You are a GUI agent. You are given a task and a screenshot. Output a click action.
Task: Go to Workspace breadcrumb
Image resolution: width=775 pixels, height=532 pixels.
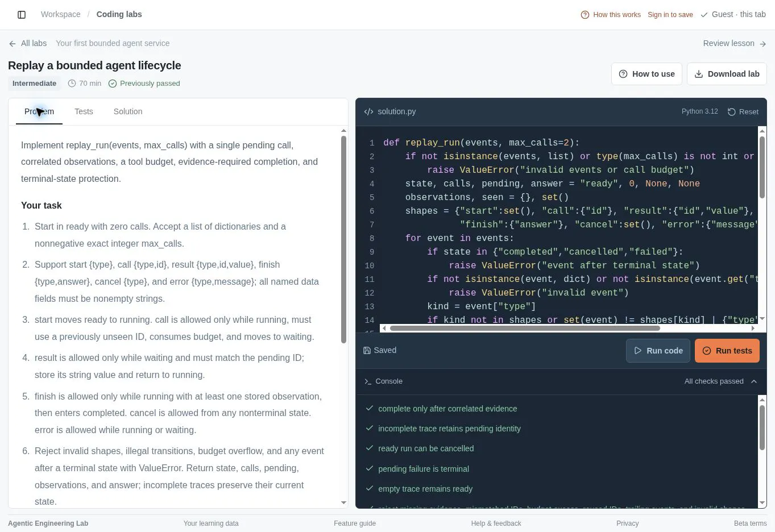click(x=61, y=14)
